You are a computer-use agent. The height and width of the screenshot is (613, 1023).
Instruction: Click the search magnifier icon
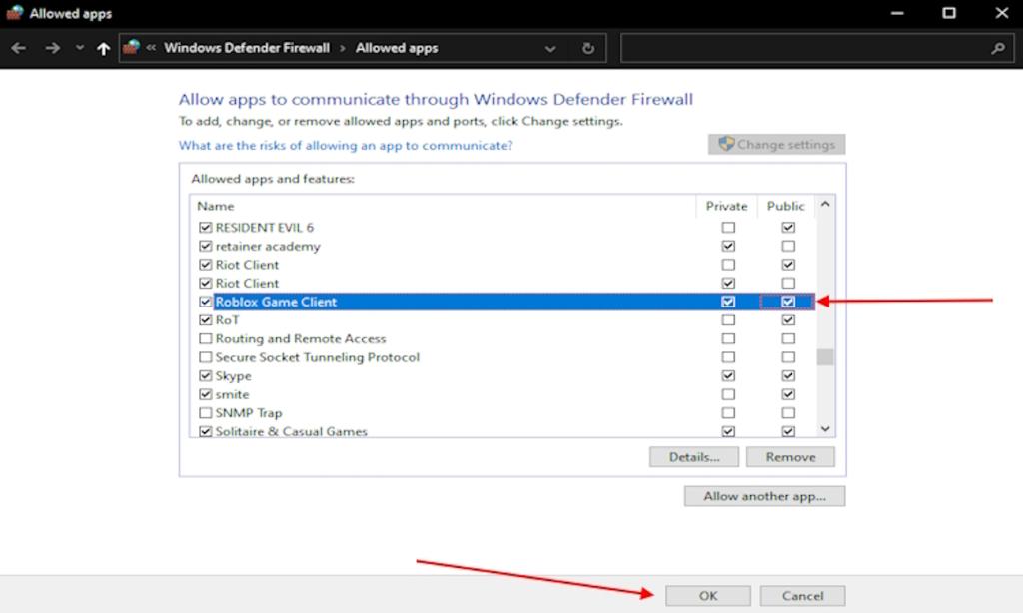(x=997, y=48)
